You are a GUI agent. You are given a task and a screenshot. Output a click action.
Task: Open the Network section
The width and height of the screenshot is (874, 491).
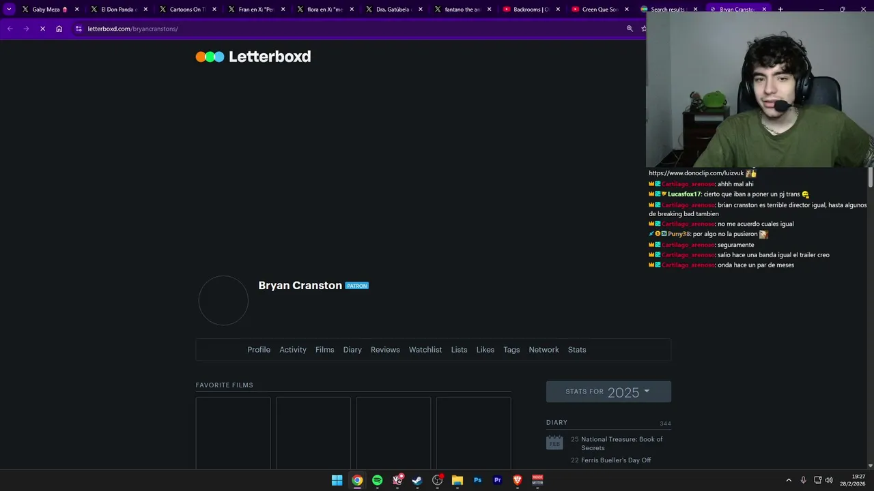(544, 350)
